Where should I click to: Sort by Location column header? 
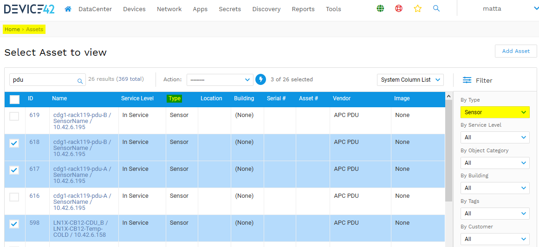click(x=211, y=98)
